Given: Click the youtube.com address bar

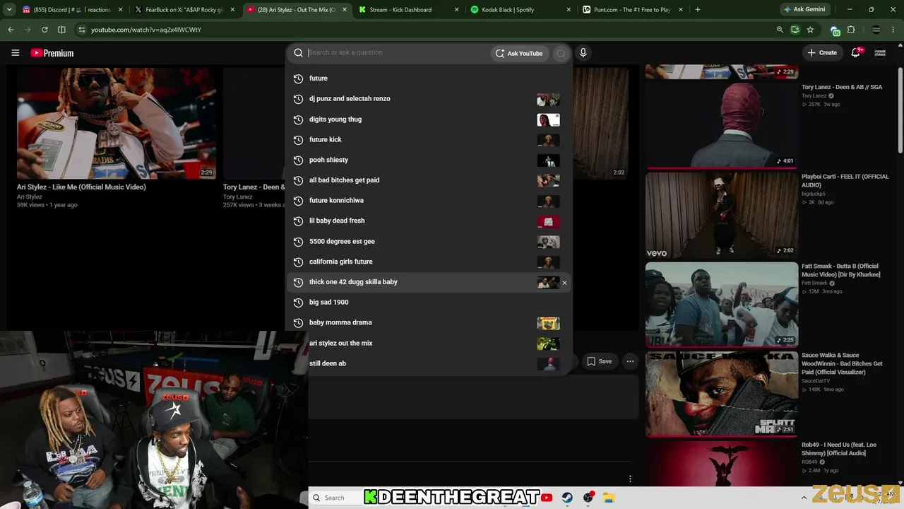Looking at the screenshot, I should [424, 30].
